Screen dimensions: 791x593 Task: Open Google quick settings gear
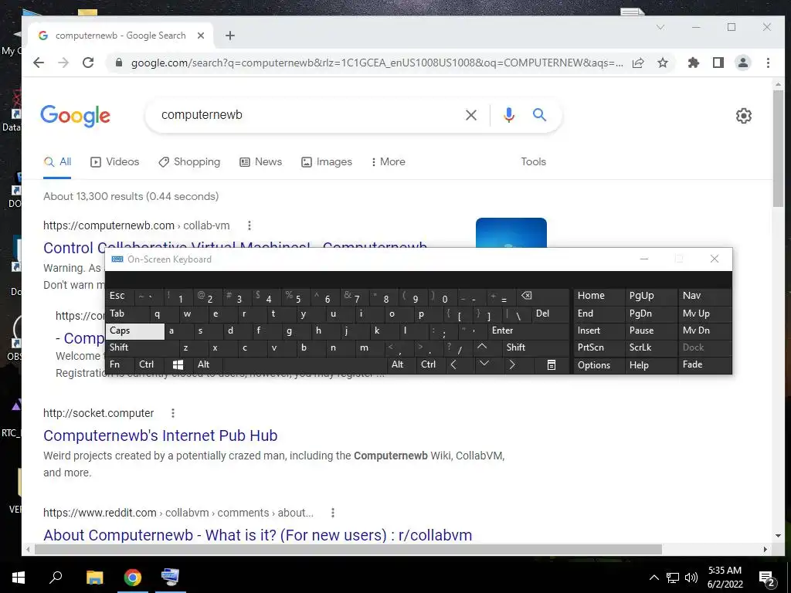click(x=744, y=116)
